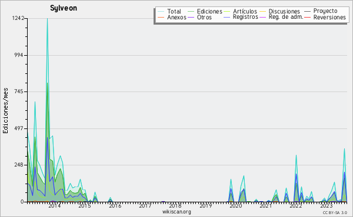Click the Ediciones/mes axis title

click(5, 111)
